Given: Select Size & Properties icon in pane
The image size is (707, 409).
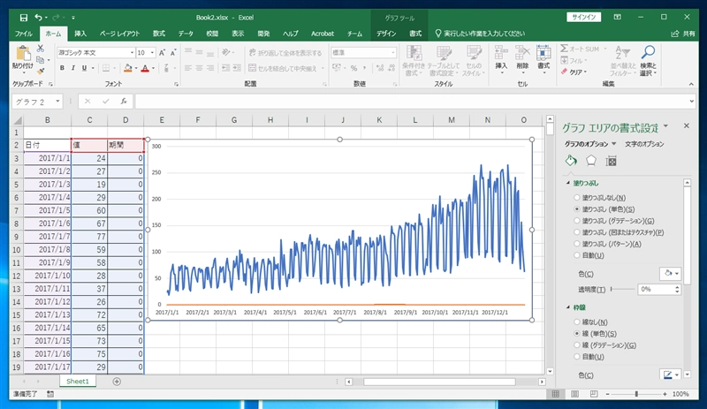Looking at the screenshot, I should pos(611,161).
